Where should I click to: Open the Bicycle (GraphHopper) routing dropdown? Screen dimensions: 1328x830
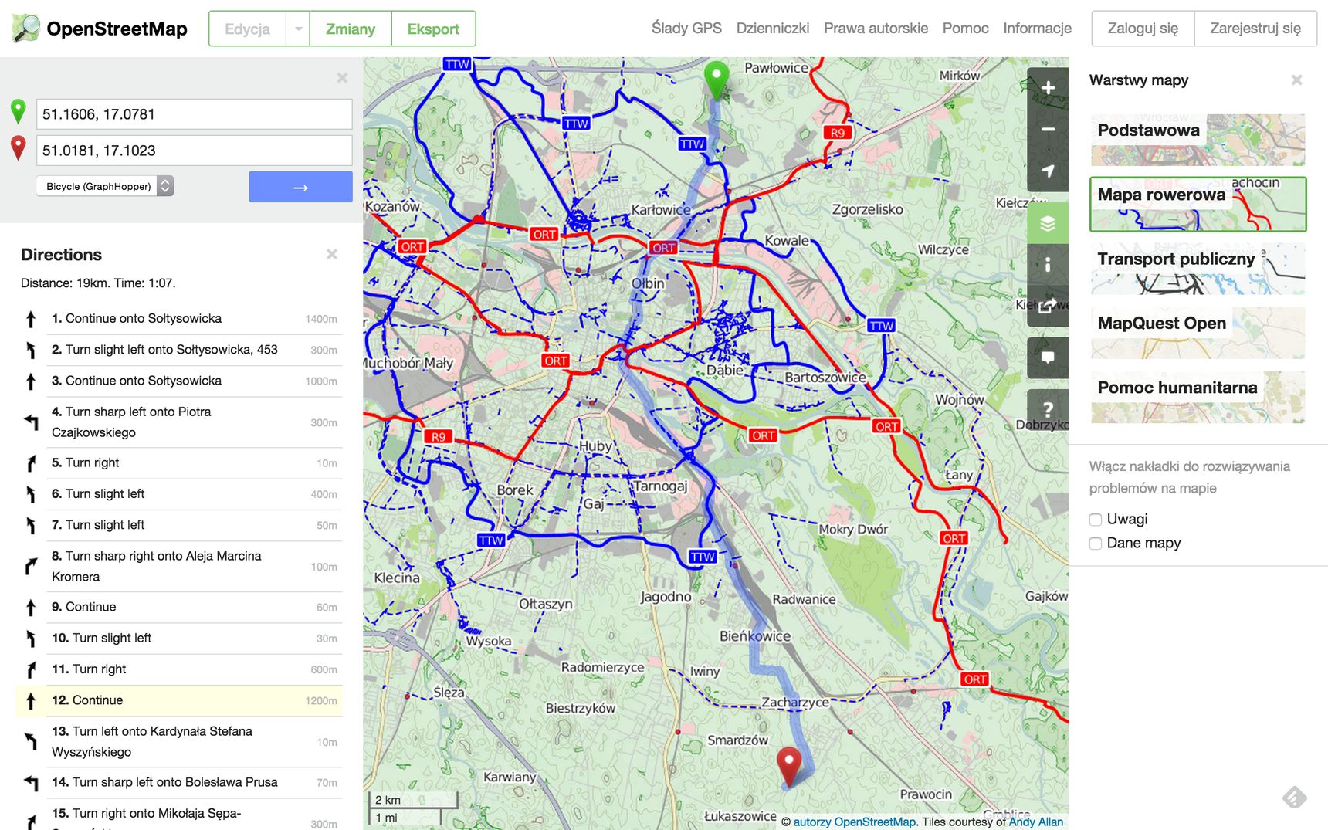(104, 186)
